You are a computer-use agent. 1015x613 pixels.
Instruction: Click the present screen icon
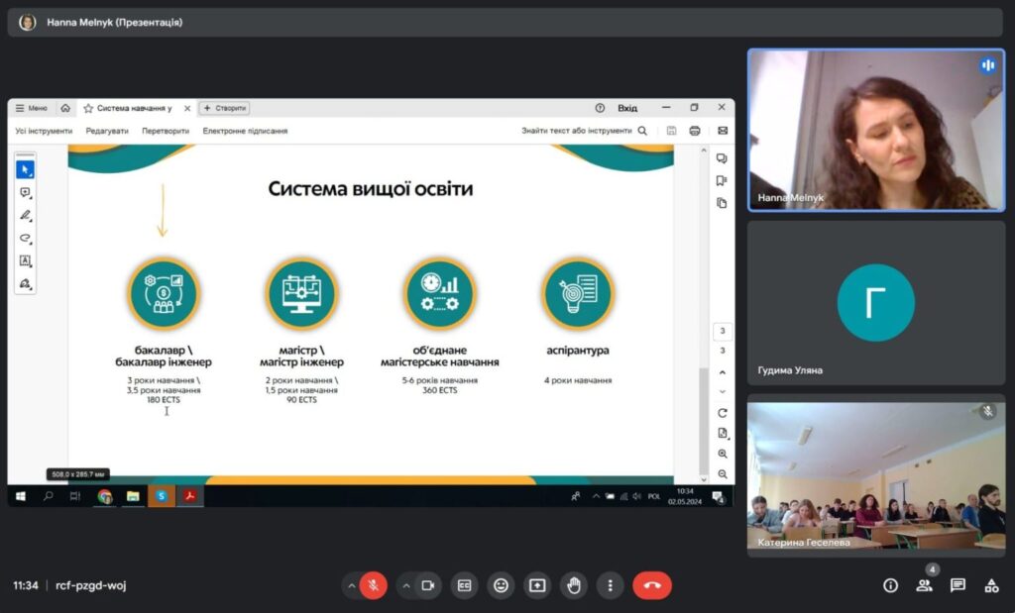537,585
